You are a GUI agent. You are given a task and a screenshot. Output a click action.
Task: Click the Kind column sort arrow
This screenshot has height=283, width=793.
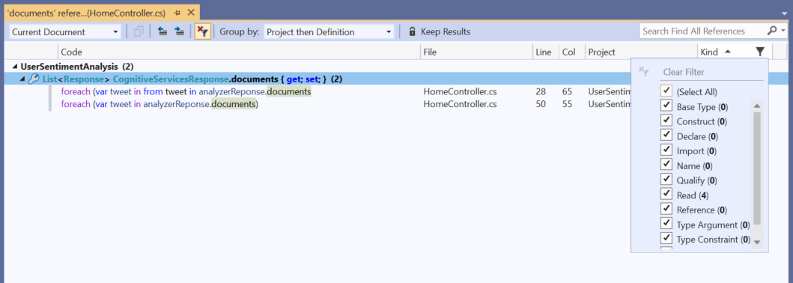pos(727,52)
